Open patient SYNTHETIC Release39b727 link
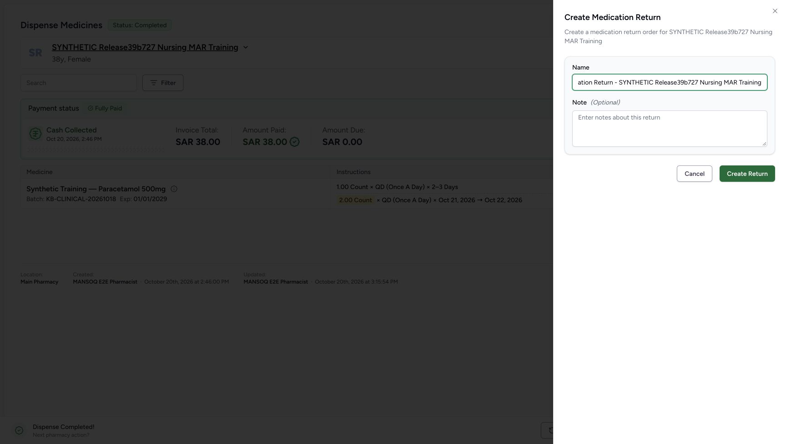This screenshot has width=786, height=444. click(x=145, y=47)
